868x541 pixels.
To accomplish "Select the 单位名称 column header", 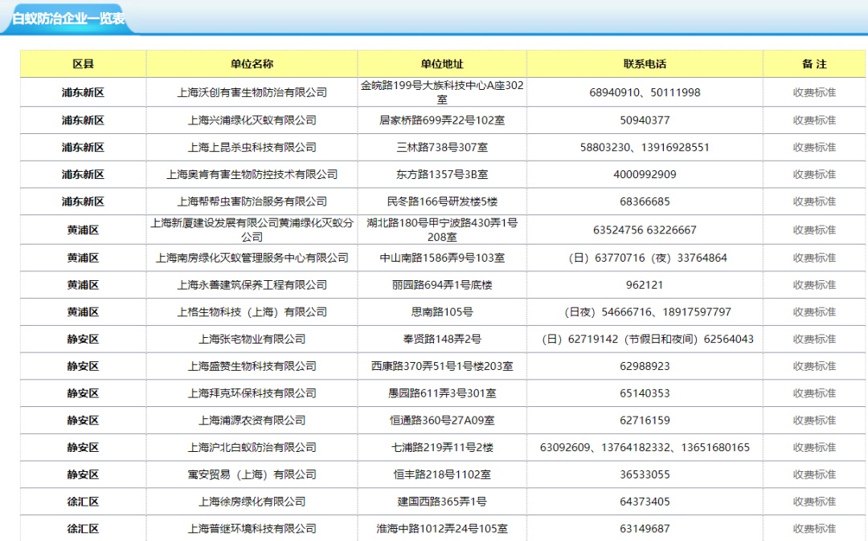I will pyautogui.click(x=252, y=63).
